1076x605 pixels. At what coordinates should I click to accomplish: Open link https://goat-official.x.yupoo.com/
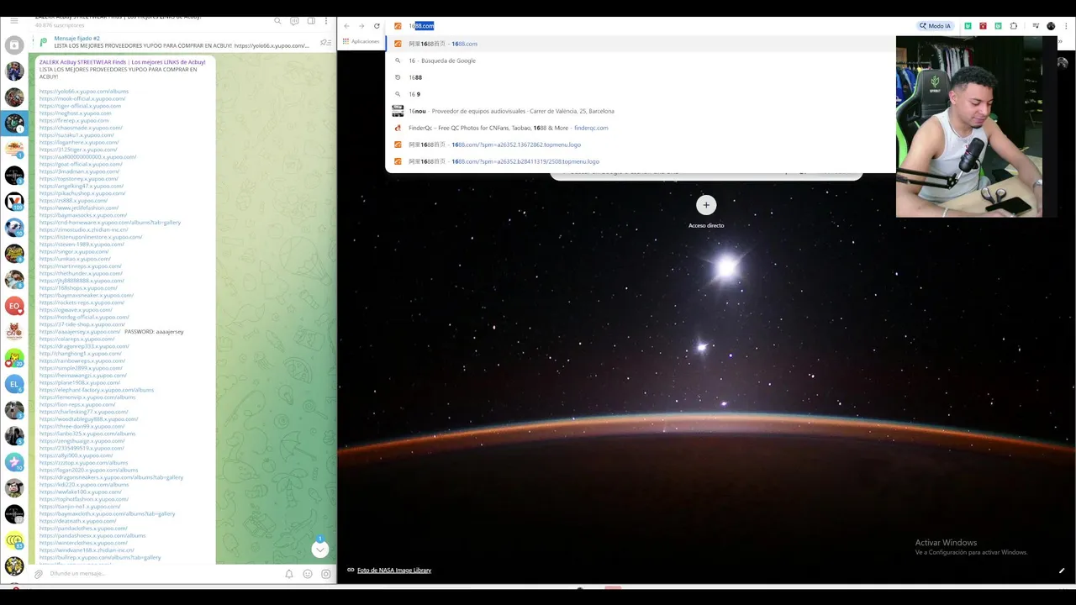pos(81,164)
